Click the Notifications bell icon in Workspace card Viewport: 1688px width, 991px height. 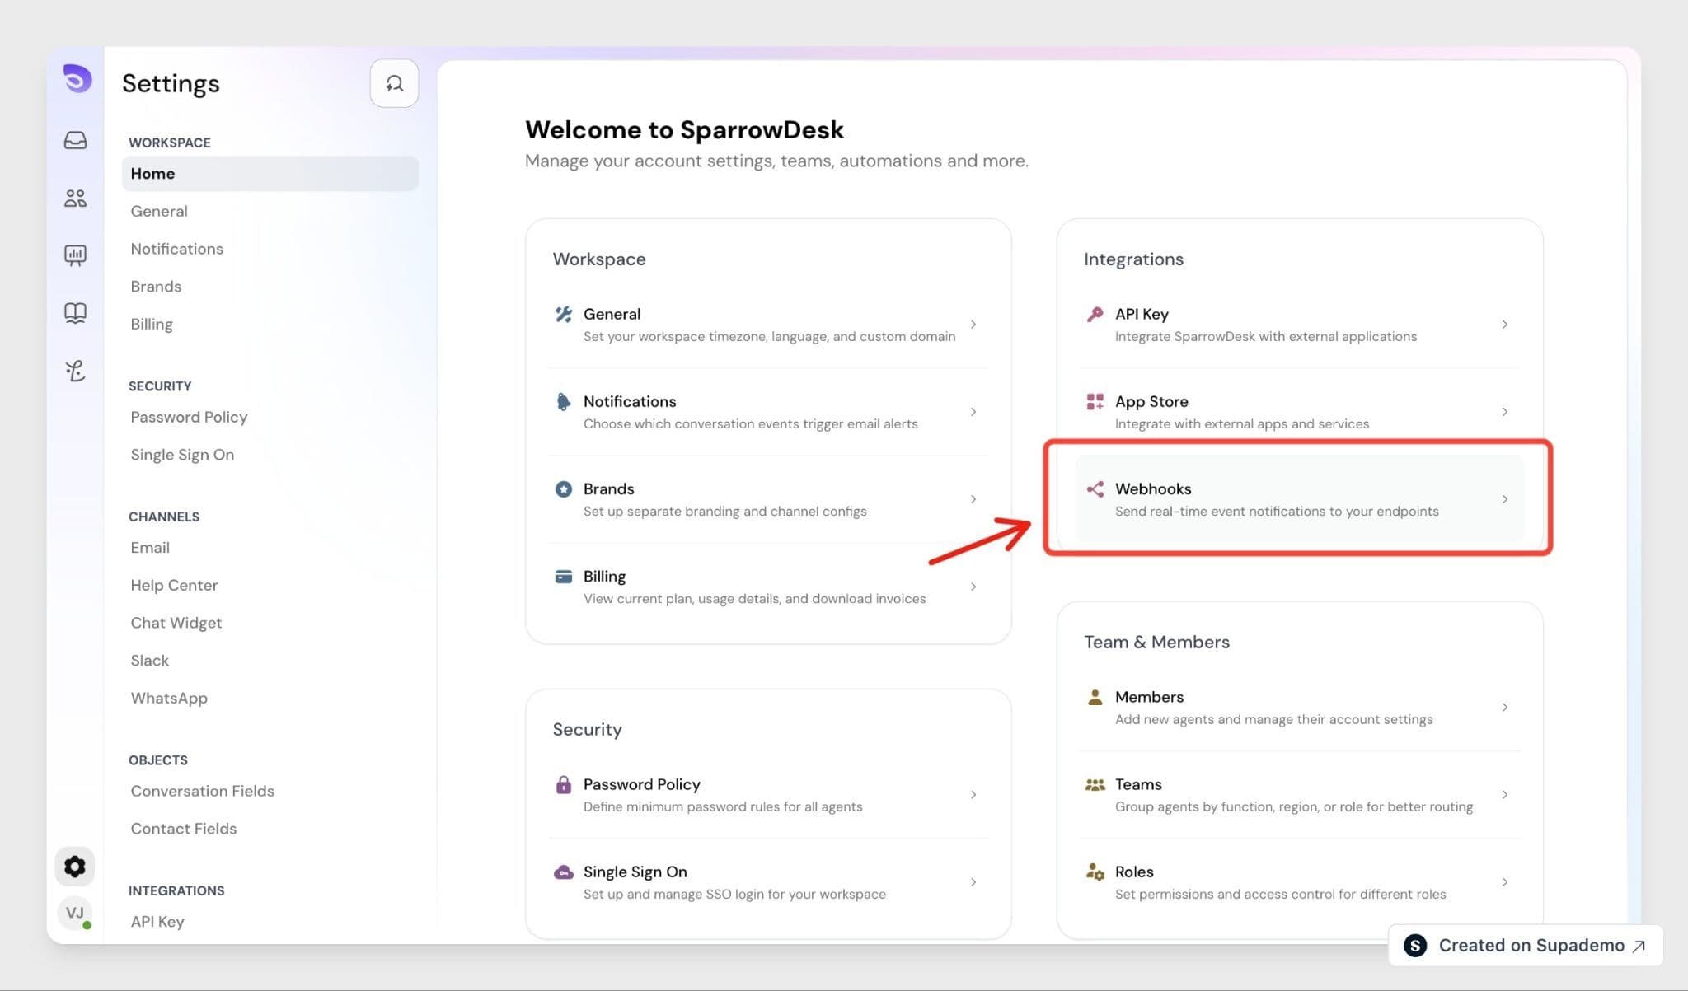pos(564,401)
